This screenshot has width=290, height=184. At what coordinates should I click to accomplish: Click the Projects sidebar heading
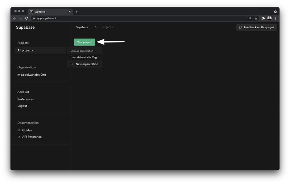point(23,43)
